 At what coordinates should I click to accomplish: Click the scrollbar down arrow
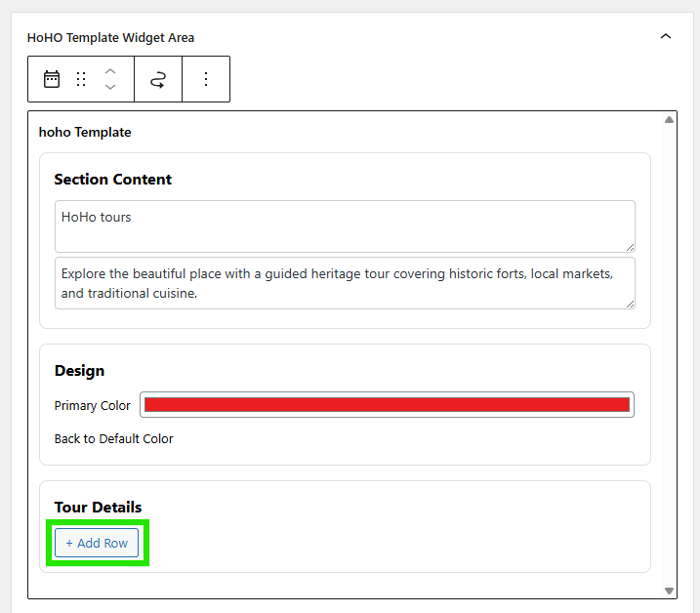pyautogui.click(x=669, y=591)
